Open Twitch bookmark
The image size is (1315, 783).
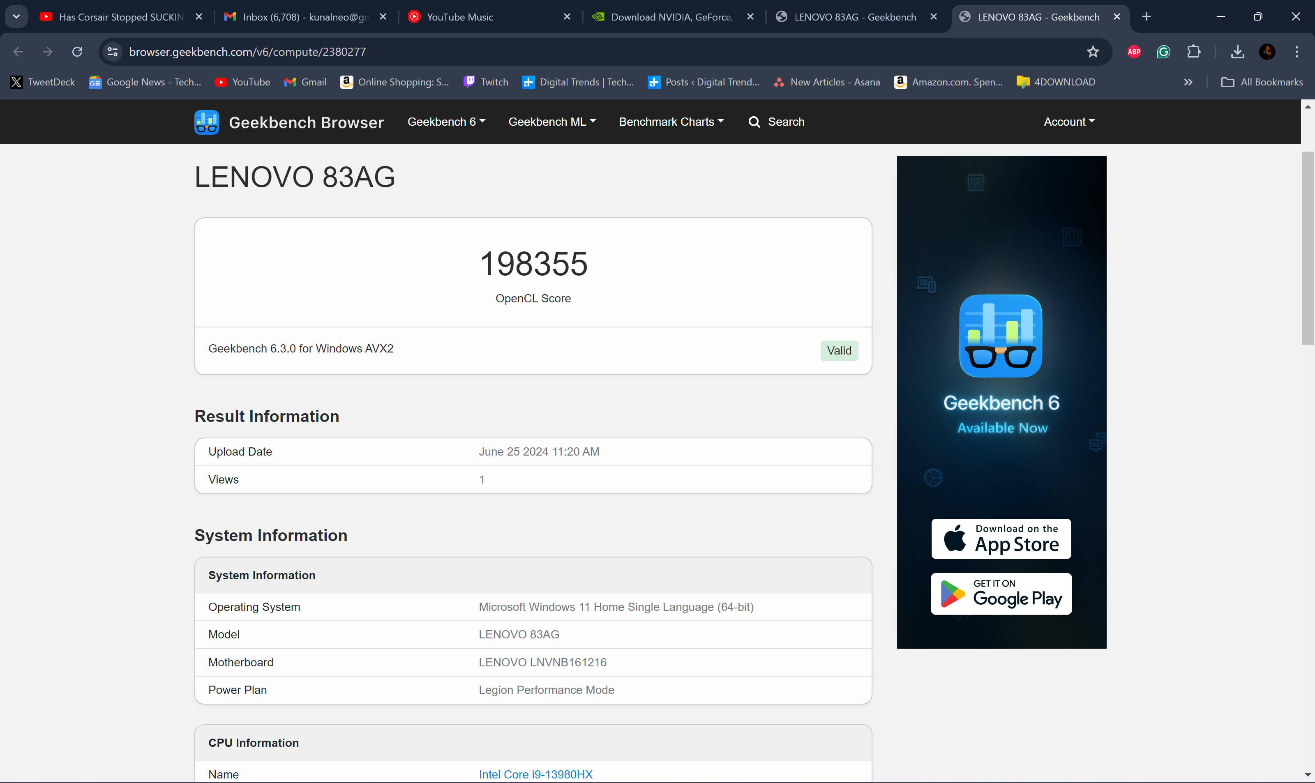pyautogui.click(x=485, y=82)
